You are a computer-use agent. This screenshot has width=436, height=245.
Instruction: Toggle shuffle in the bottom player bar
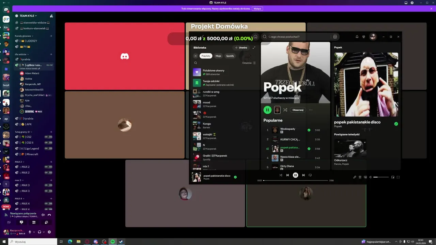click(x=281, y=175)
